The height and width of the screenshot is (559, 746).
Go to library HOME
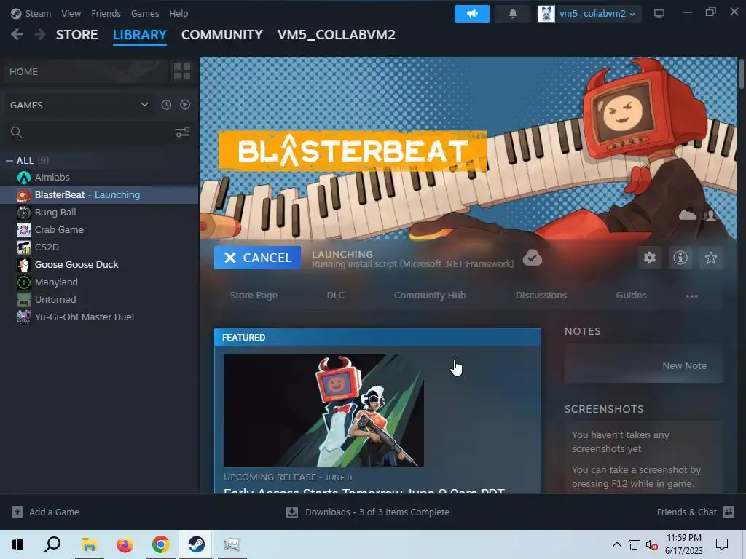click(85, 71)
